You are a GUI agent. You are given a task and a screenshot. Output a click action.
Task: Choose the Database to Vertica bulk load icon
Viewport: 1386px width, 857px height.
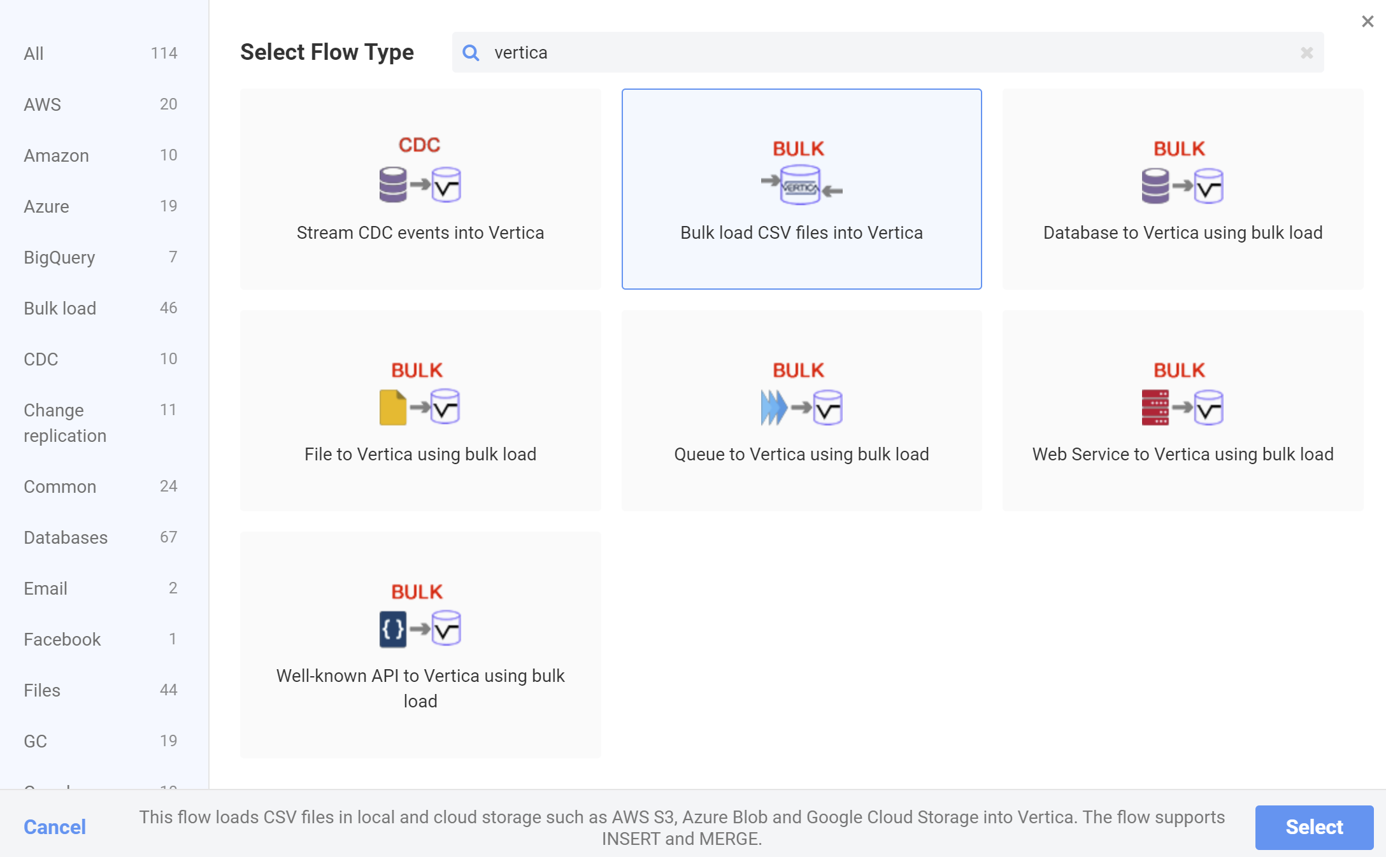1182,186
